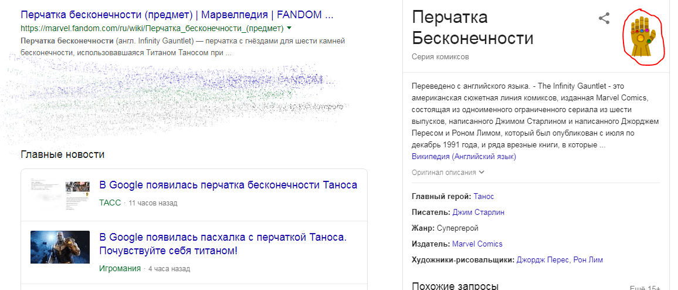Click the 'Ещё 15+' link
678x290 pixels.
(645, 288)
